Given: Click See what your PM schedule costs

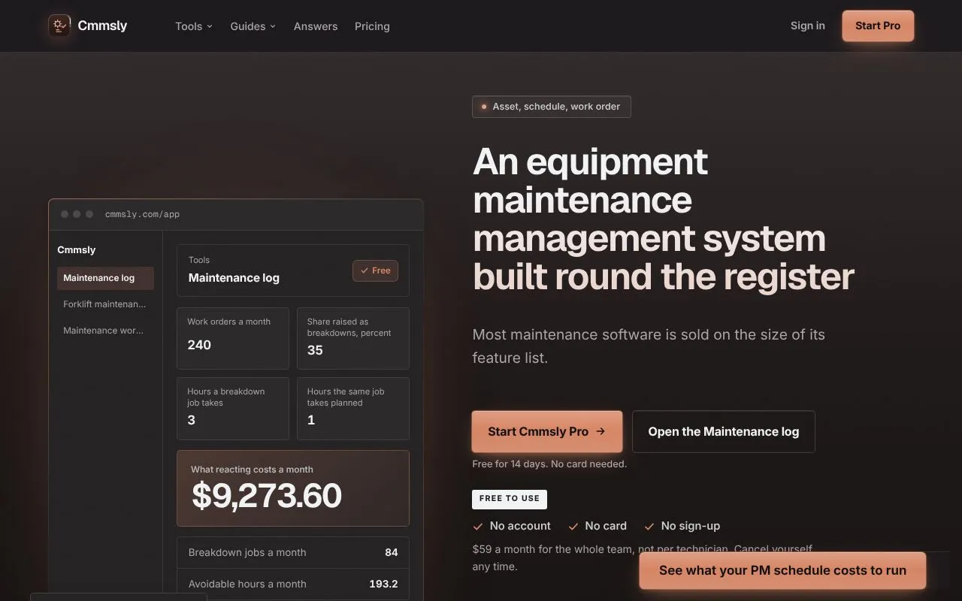Looking at the screenshot, I should 782,570.
